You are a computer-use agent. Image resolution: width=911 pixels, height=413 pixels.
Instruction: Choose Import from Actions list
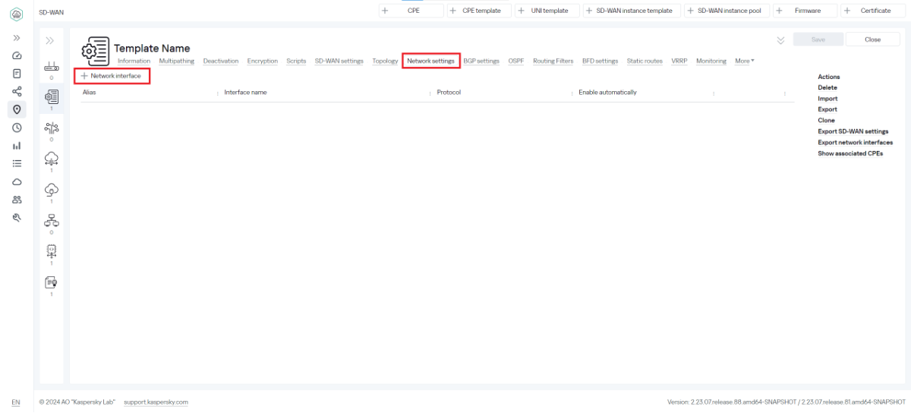point(827,99)
